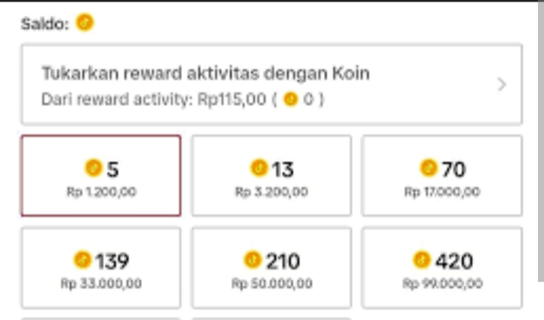The width and height of the screenshot is (544, 320).
Task: Click the Rp 1.200,00 price text
Action: pos(101,192)
